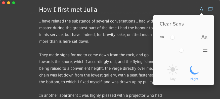Switch theme using the Day label

click(172, 79)
